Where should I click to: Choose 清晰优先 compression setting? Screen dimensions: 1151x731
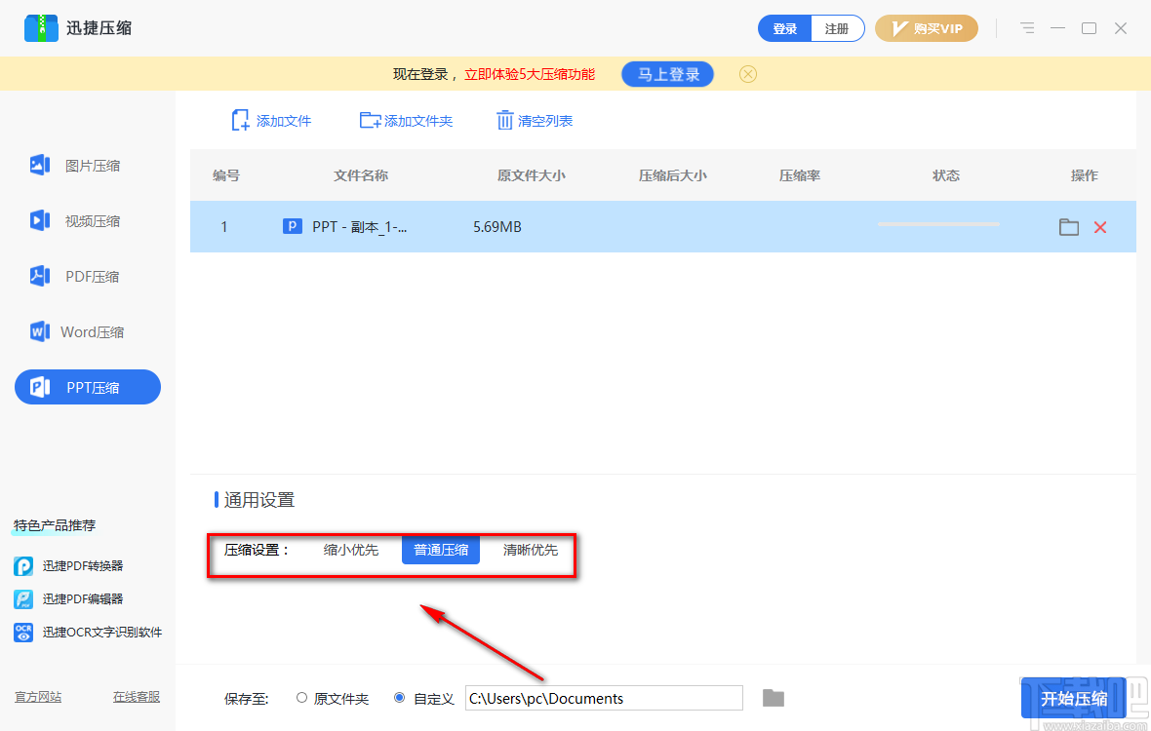530,550
